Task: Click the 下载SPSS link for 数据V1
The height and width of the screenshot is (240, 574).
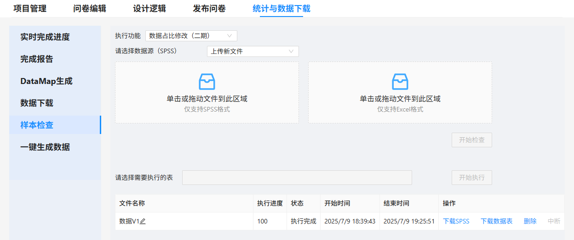Action: 456,221
